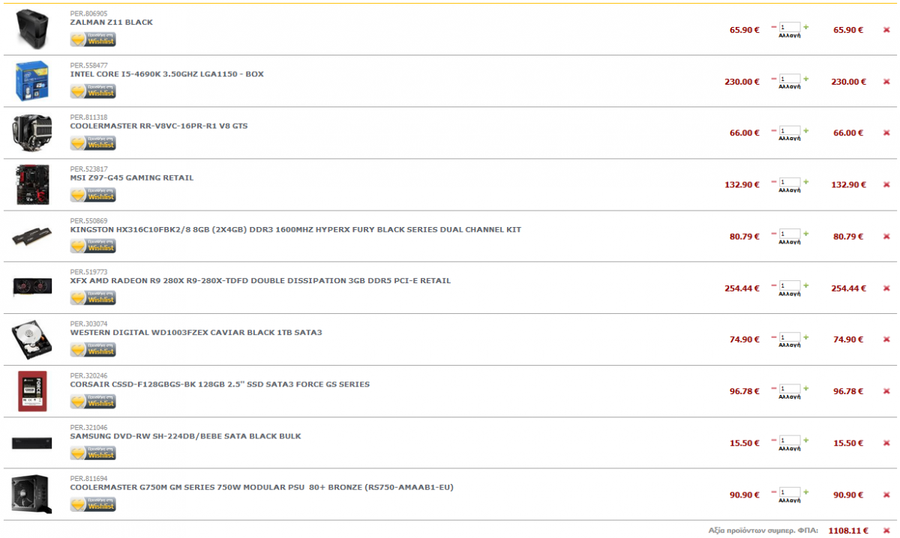Open Corsair Force SSD thumbnail
900x538 pixels.
(32, 391)
